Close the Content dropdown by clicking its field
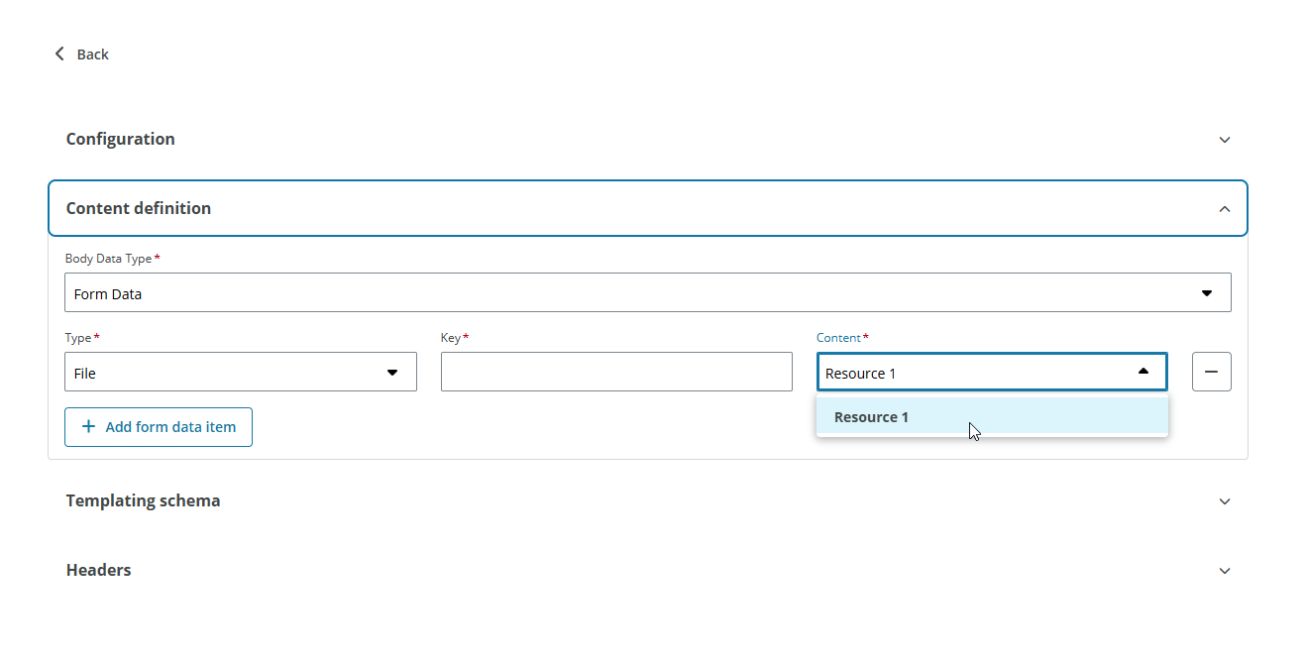 pyautogui.click(x=991, y=371)
